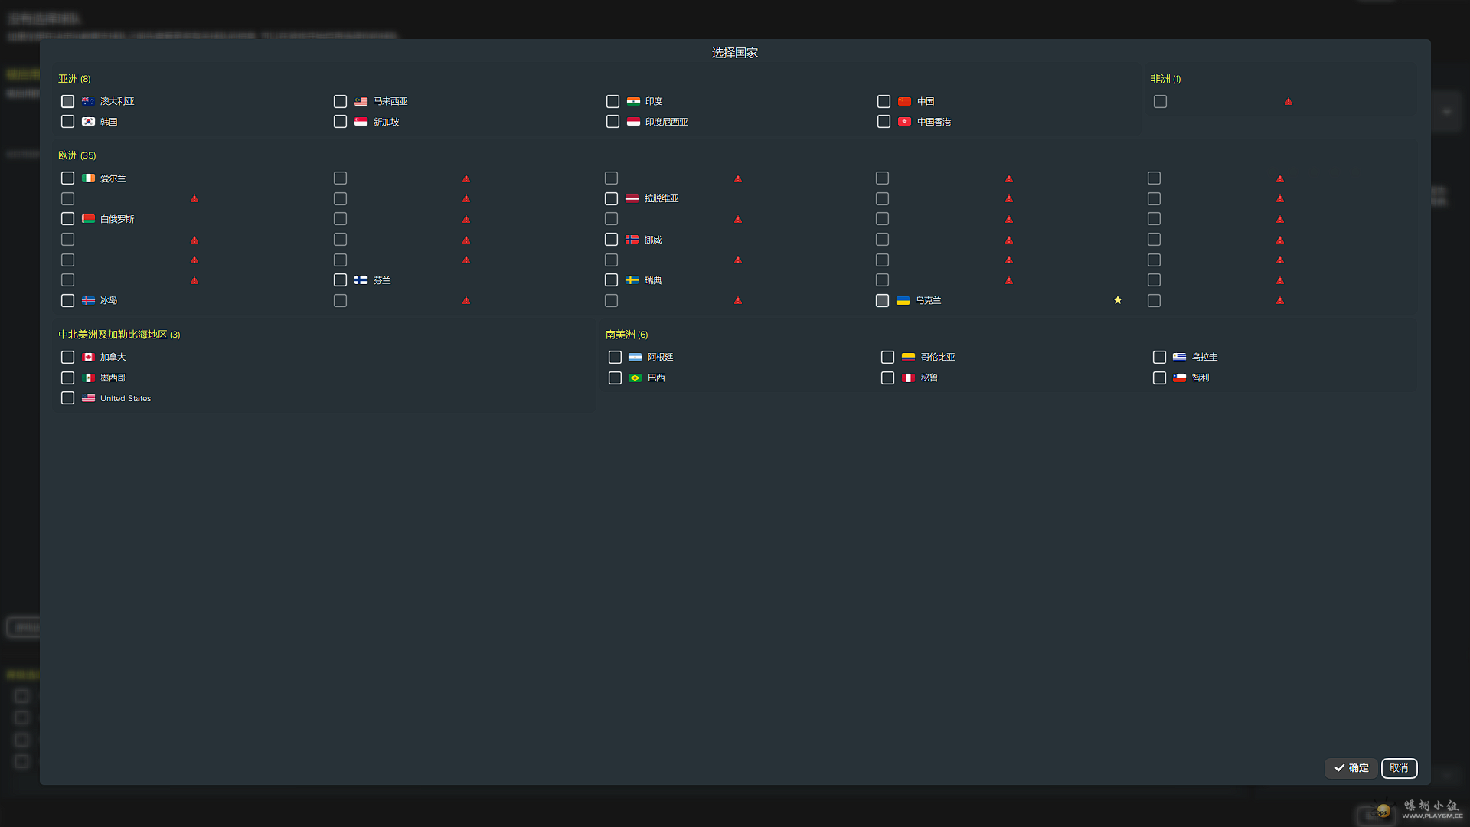Click the Brazil flag next to 巴西
Screen dimensions: 1470x827
coord(635,378)
